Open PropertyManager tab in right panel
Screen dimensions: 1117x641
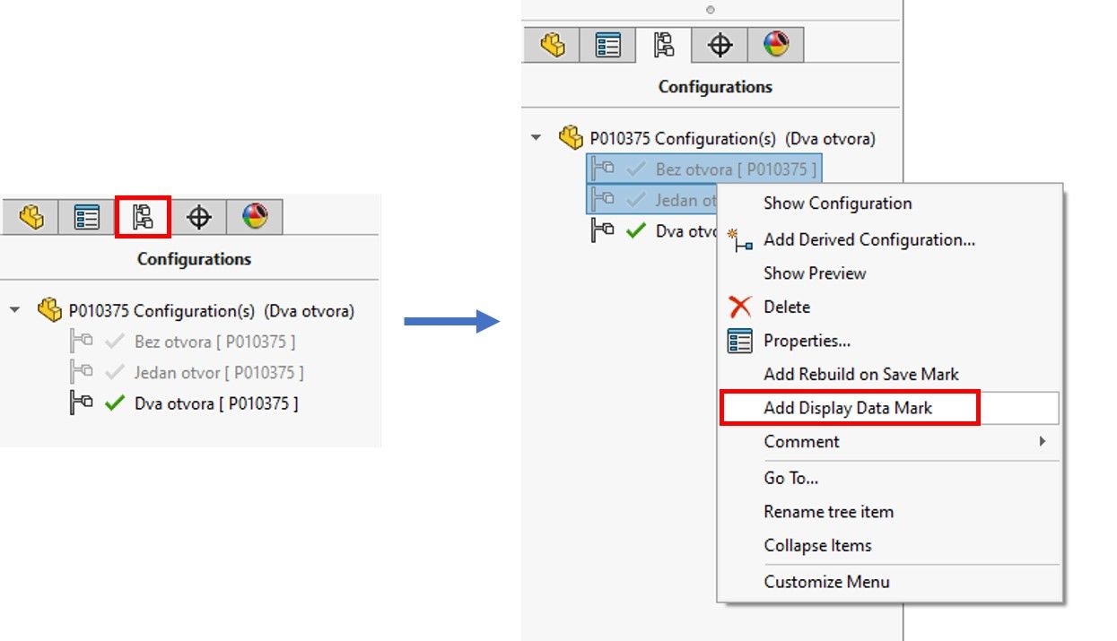[x=608, y=45]
